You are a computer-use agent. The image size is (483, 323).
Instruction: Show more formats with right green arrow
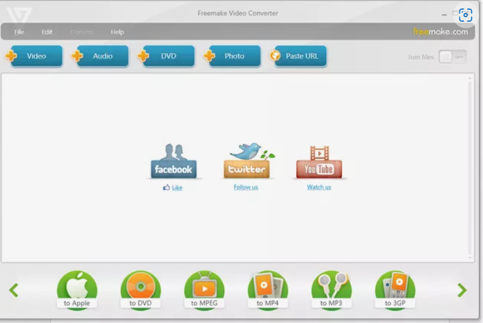[x=462, y=290]
